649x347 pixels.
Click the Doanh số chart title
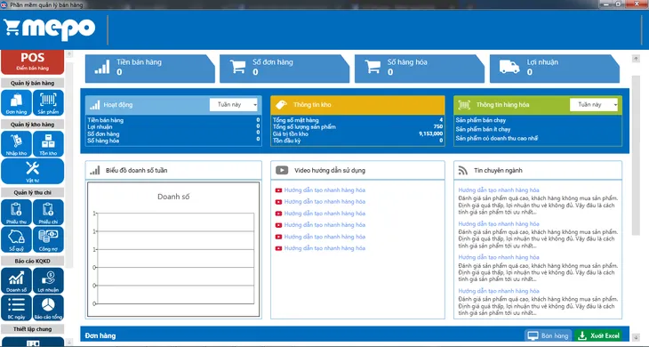coord(173,197)
